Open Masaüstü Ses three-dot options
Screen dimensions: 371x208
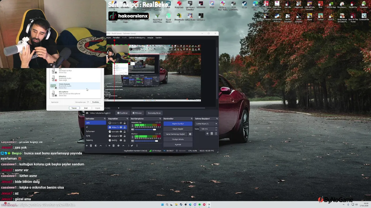pos(132,126)
